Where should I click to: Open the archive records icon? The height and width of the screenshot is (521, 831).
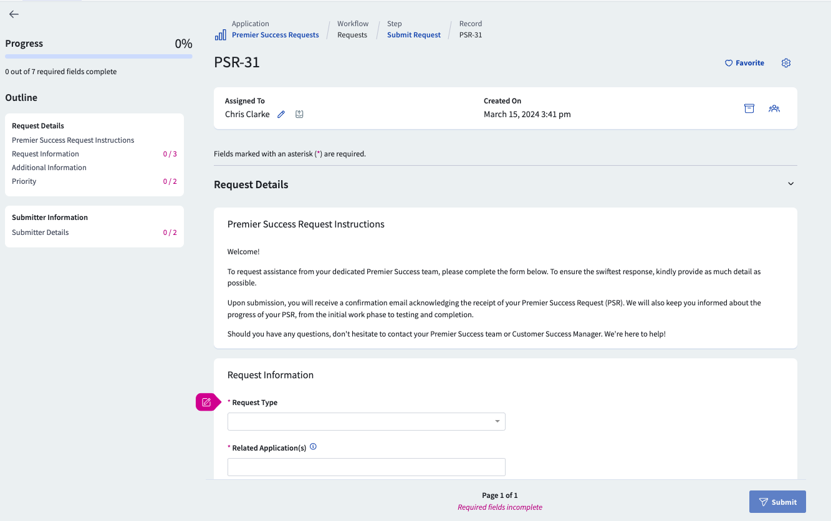(749, 108)
